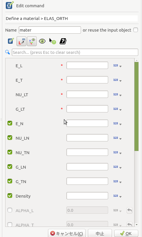Toggle the axes-with-eye view icon
This screenshot has height=237, width=142.
coord(32,41)
